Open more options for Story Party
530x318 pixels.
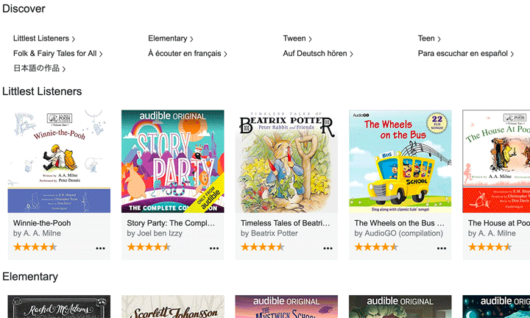[214, 248]
